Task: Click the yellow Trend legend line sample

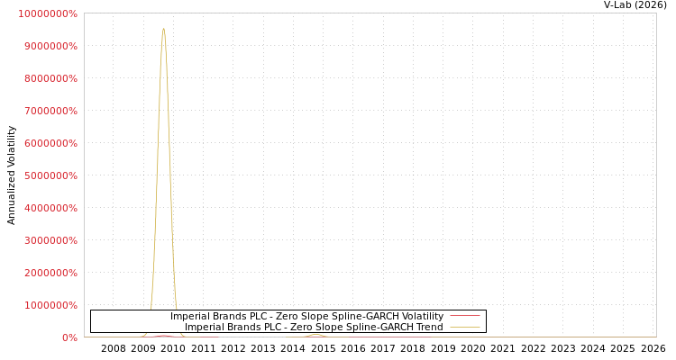Action: 465,328
